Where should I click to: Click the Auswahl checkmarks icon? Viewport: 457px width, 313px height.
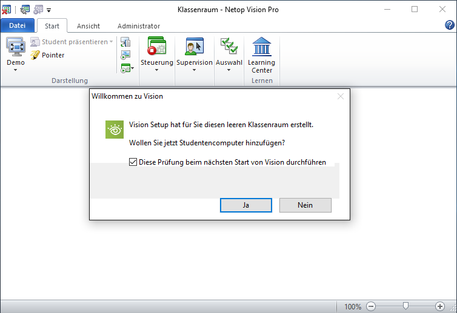pos(228,47)
